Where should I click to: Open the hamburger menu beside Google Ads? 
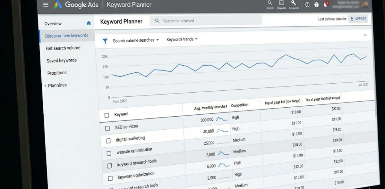pos(46,4)
